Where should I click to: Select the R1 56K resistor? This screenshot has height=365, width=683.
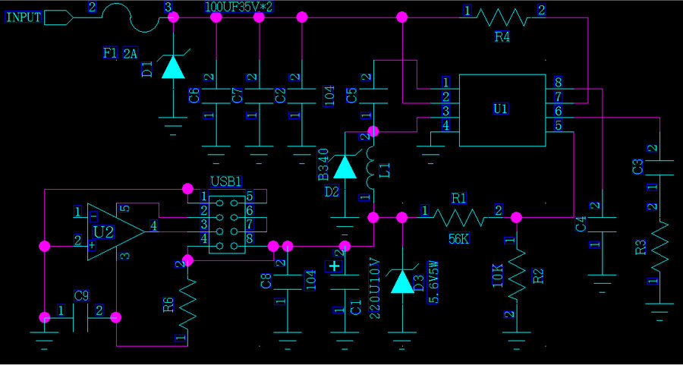pyautogui.click(x=460, y=218)
